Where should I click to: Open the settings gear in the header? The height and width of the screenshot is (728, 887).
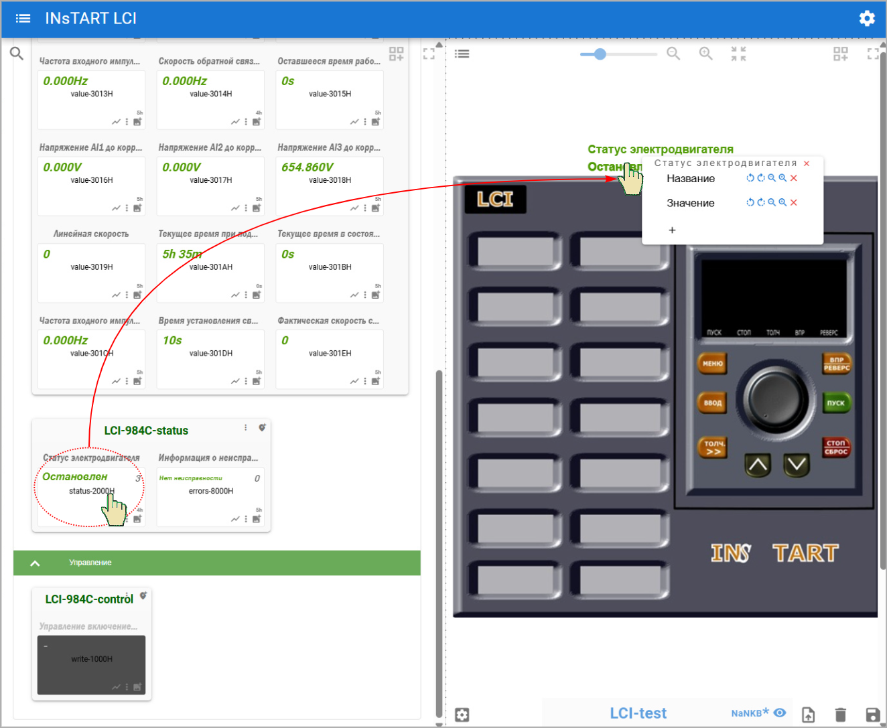(867, 18)
